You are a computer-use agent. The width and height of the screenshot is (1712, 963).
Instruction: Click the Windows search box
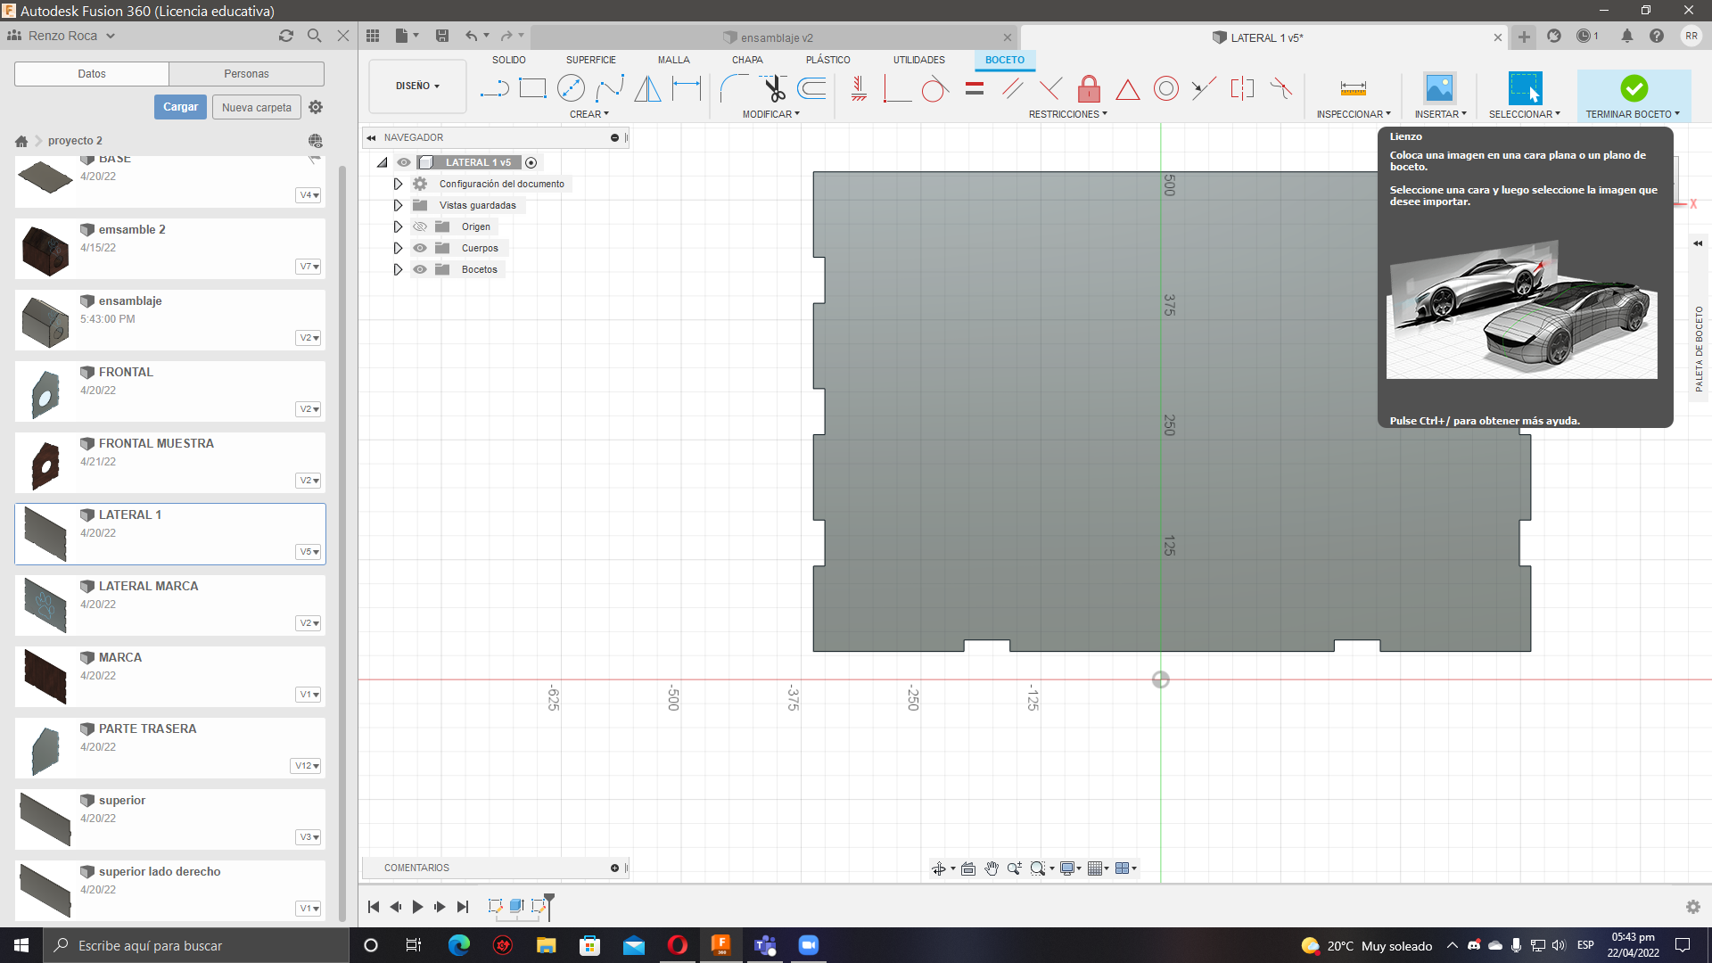(195, 945)
